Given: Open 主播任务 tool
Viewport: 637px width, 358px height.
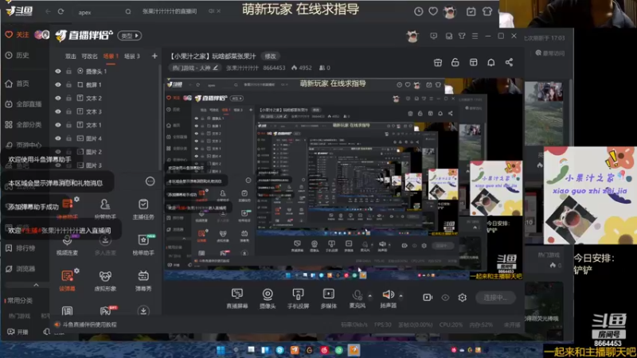Looking at the screenshot, I should coord(143,208).
